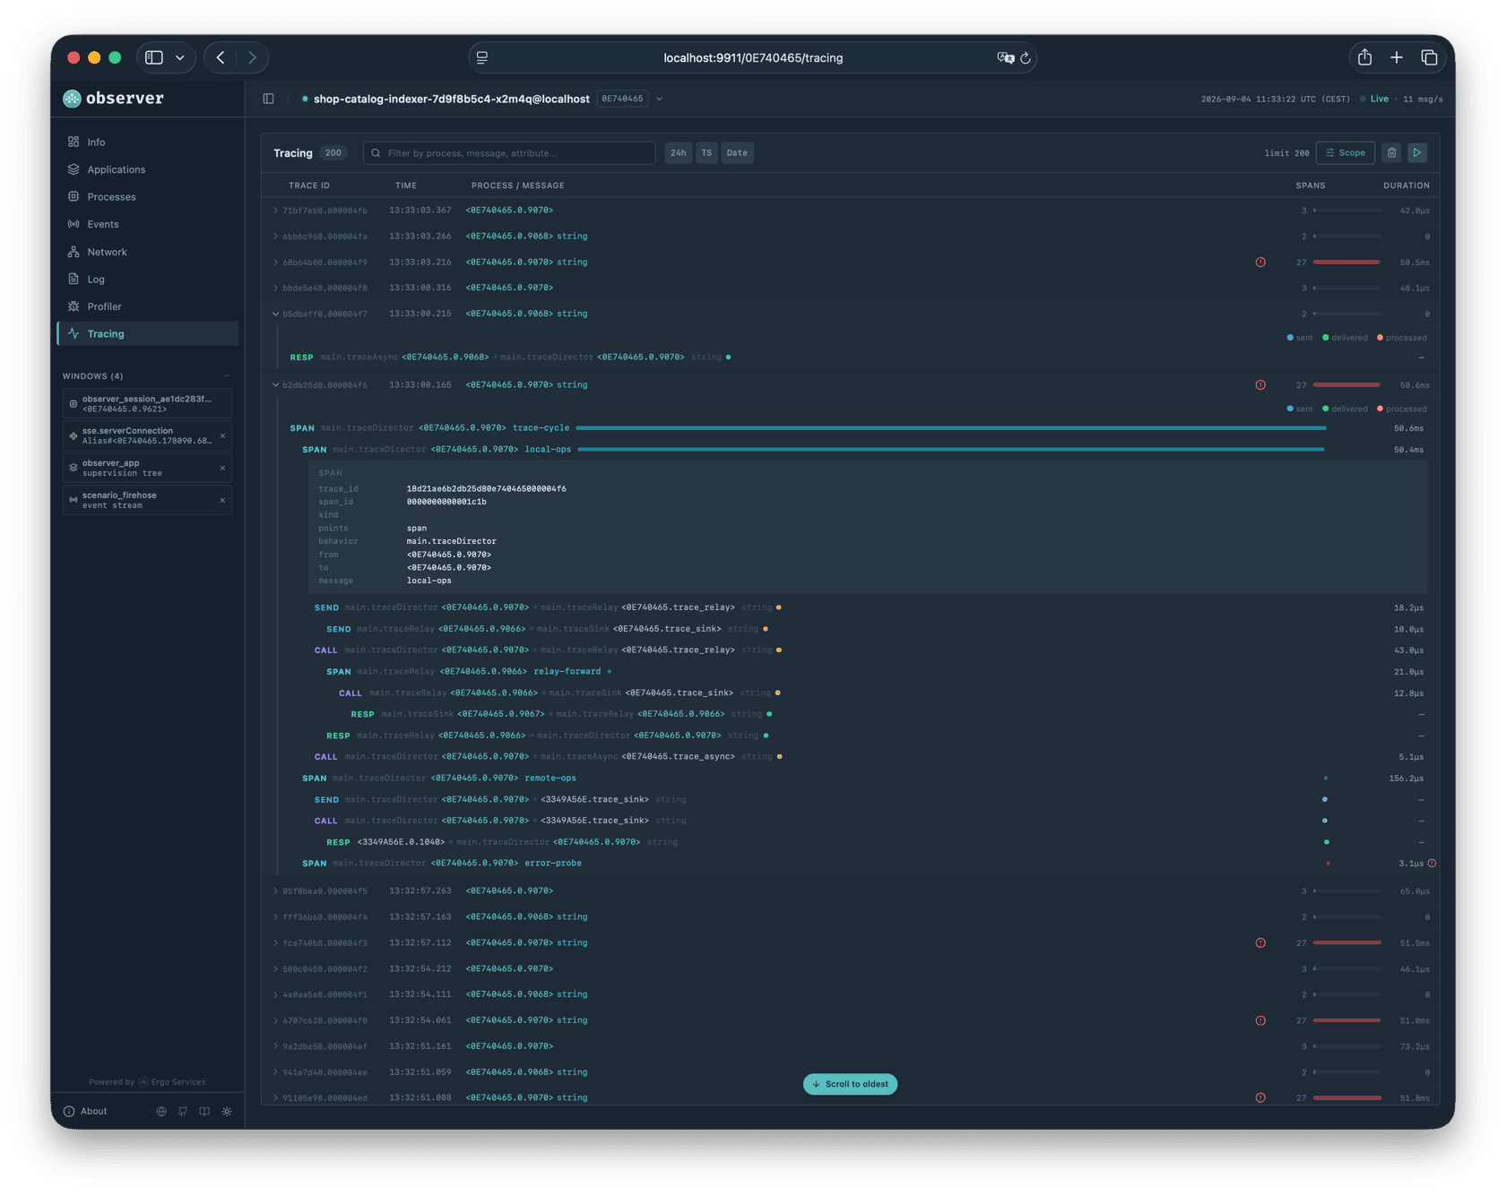Click the Scroll to oldest button
The image size is (1506, 1196).
point(850,1084)
